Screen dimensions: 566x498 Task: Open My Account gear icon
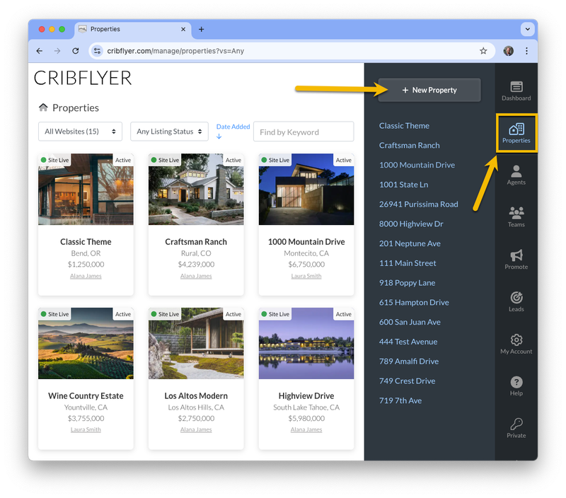[x=516, y=344]
